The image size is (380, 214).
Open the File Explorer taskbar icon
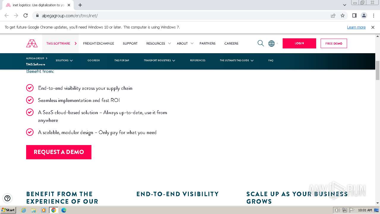pos(34,210)
